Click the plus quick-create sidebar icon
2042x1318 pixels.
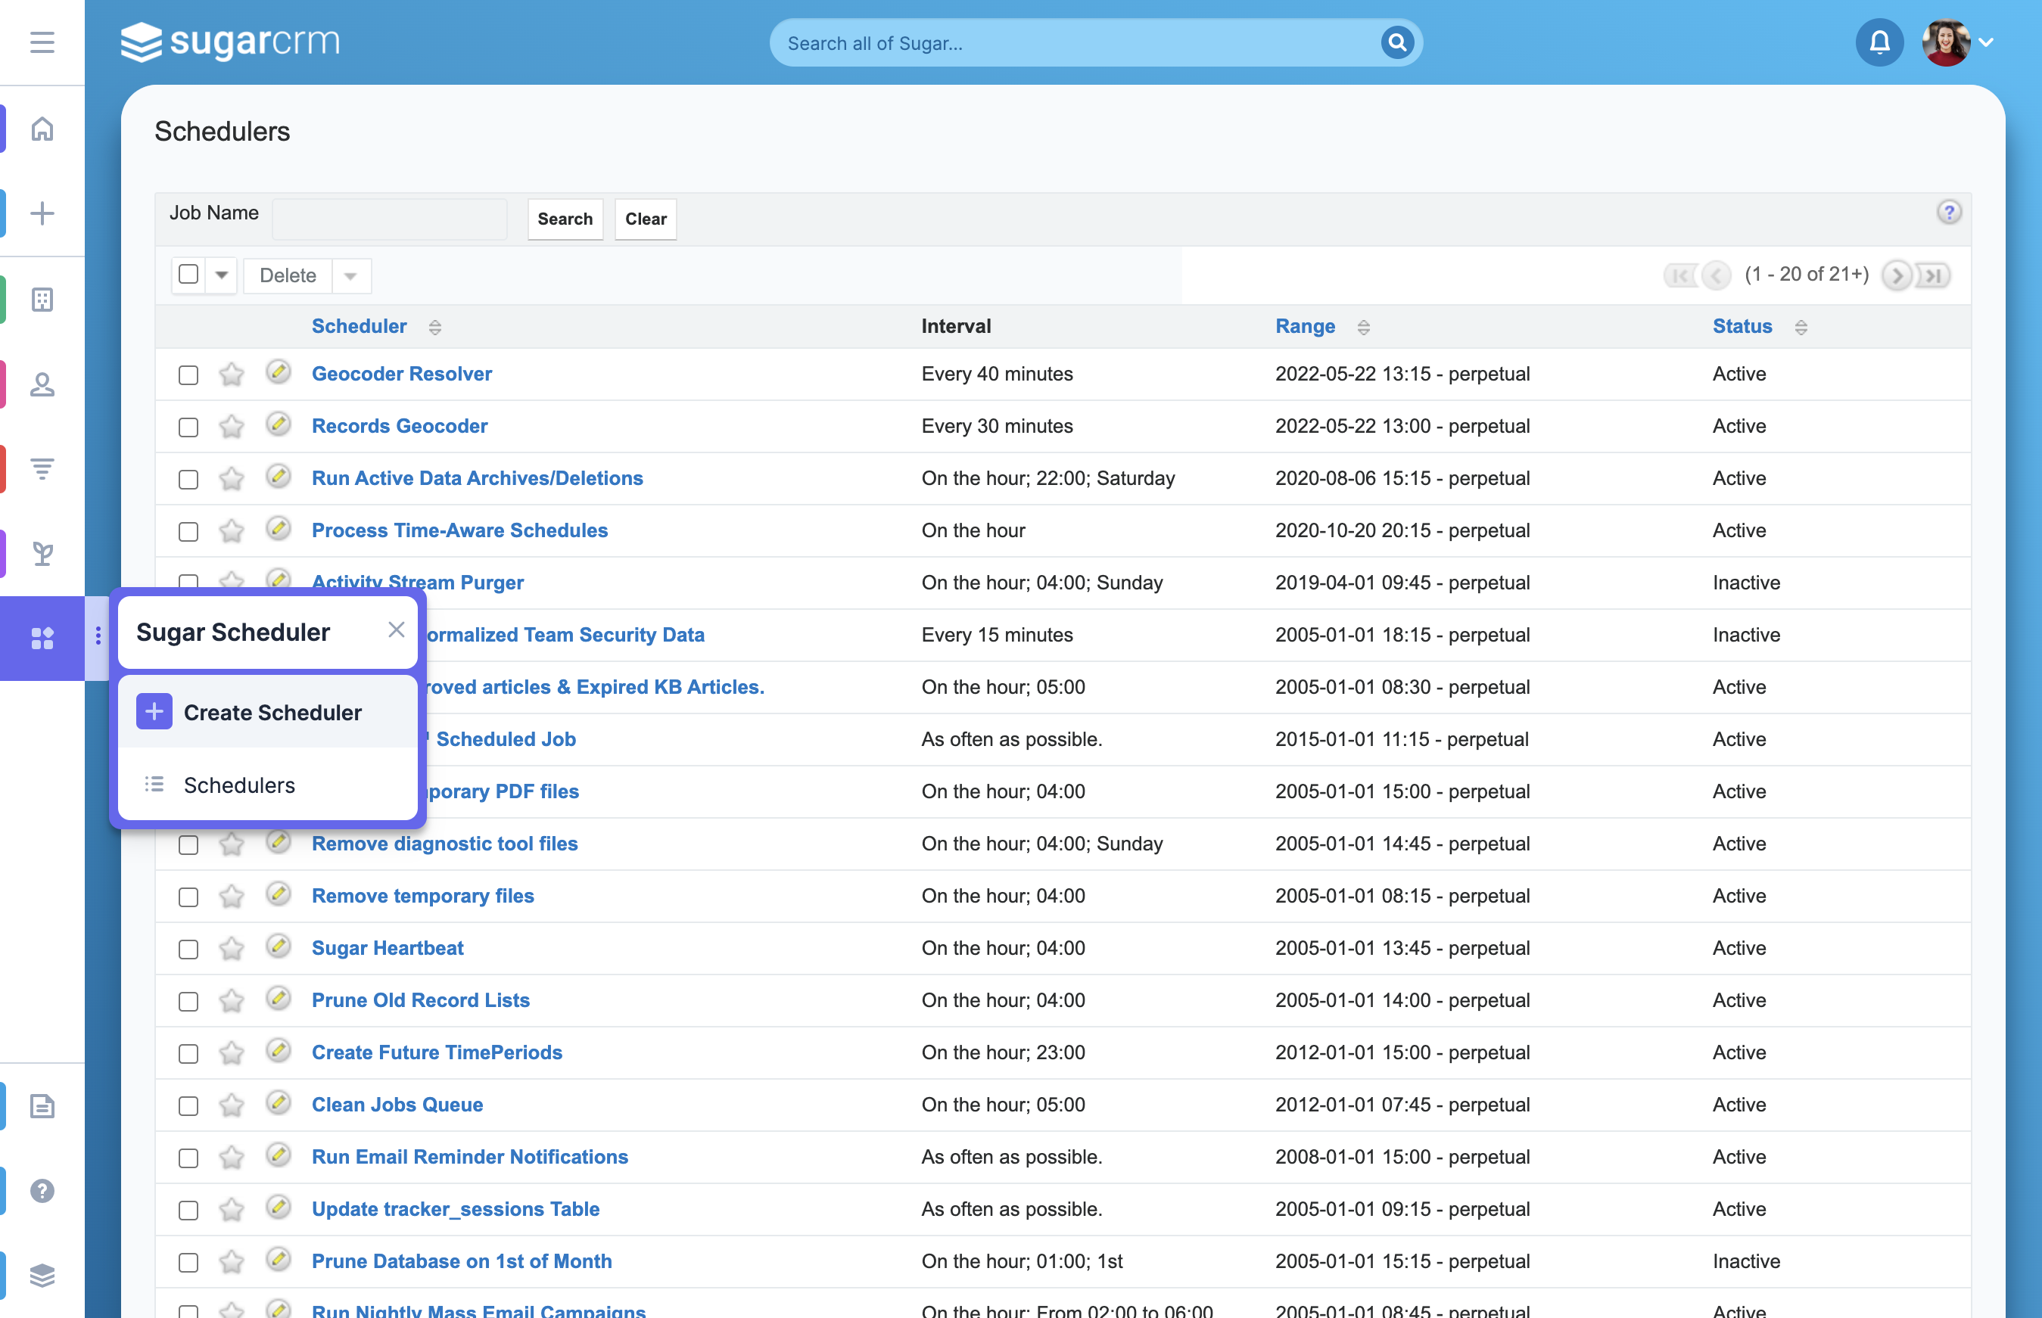42,213
